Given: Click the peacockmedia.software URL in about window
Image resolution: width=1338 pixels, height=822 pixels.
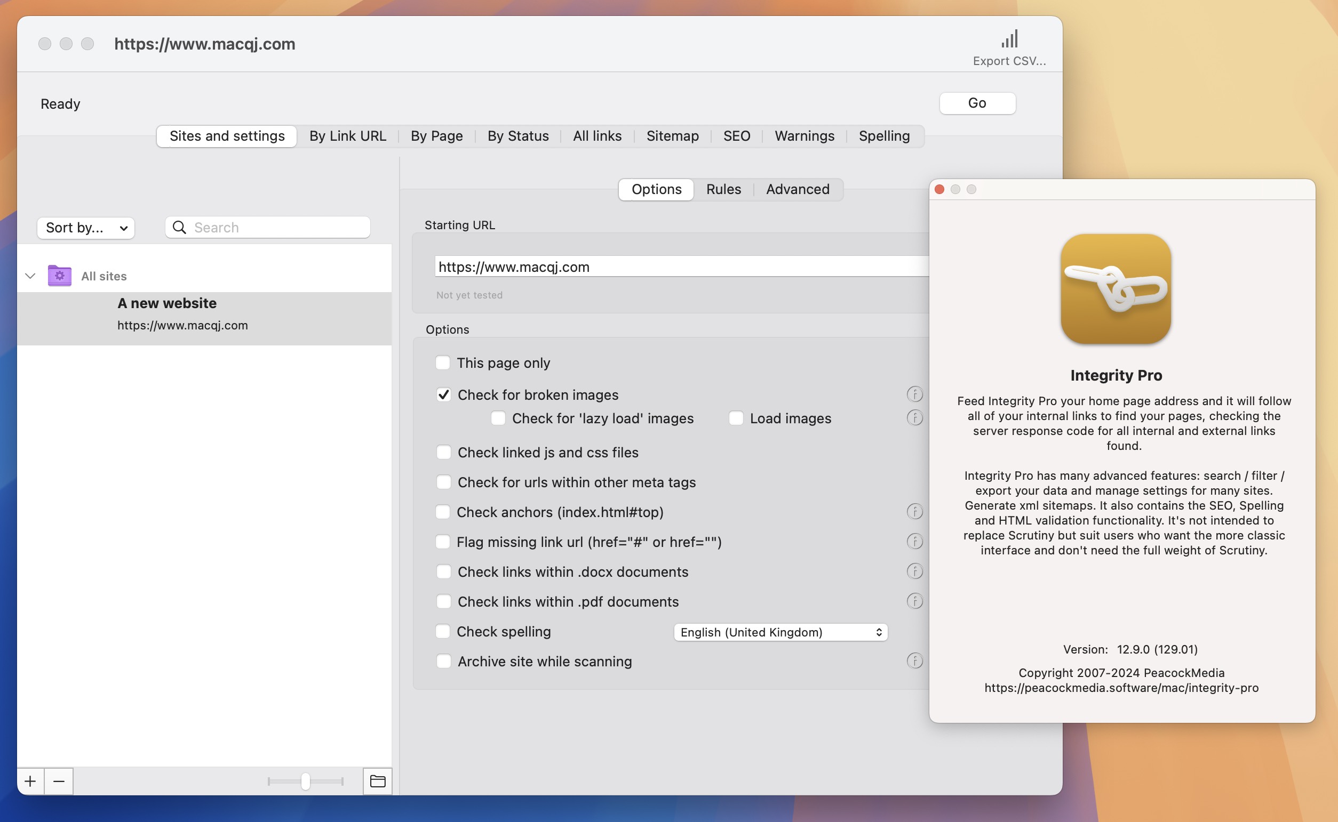Looking at the screenshot, I should tap(1121, 688).
